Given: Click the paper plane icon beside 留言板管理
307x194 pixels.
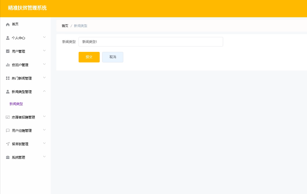Looking at the screenshot, I should coord(8,144).
